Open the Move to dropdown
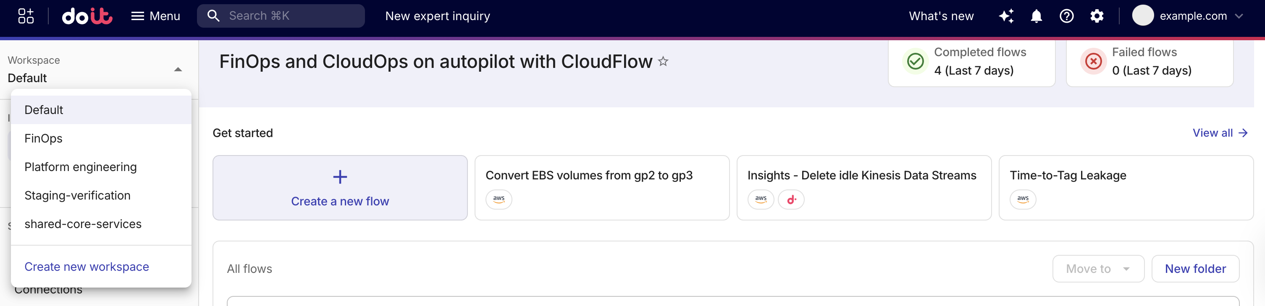Viewport: 1265px width, 306px height. (x=1098, y=269)
